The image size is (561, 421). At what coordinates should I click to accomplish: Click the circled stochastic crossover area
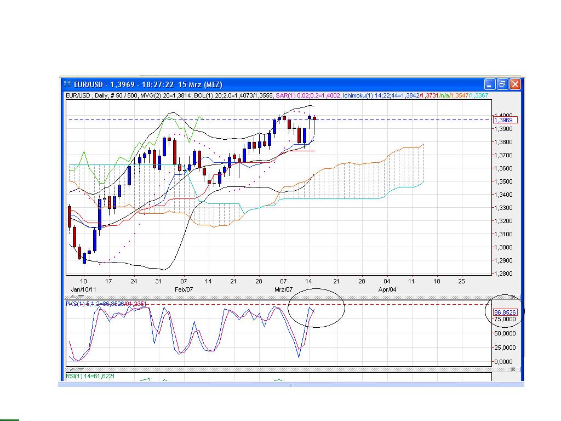(316, 309)
